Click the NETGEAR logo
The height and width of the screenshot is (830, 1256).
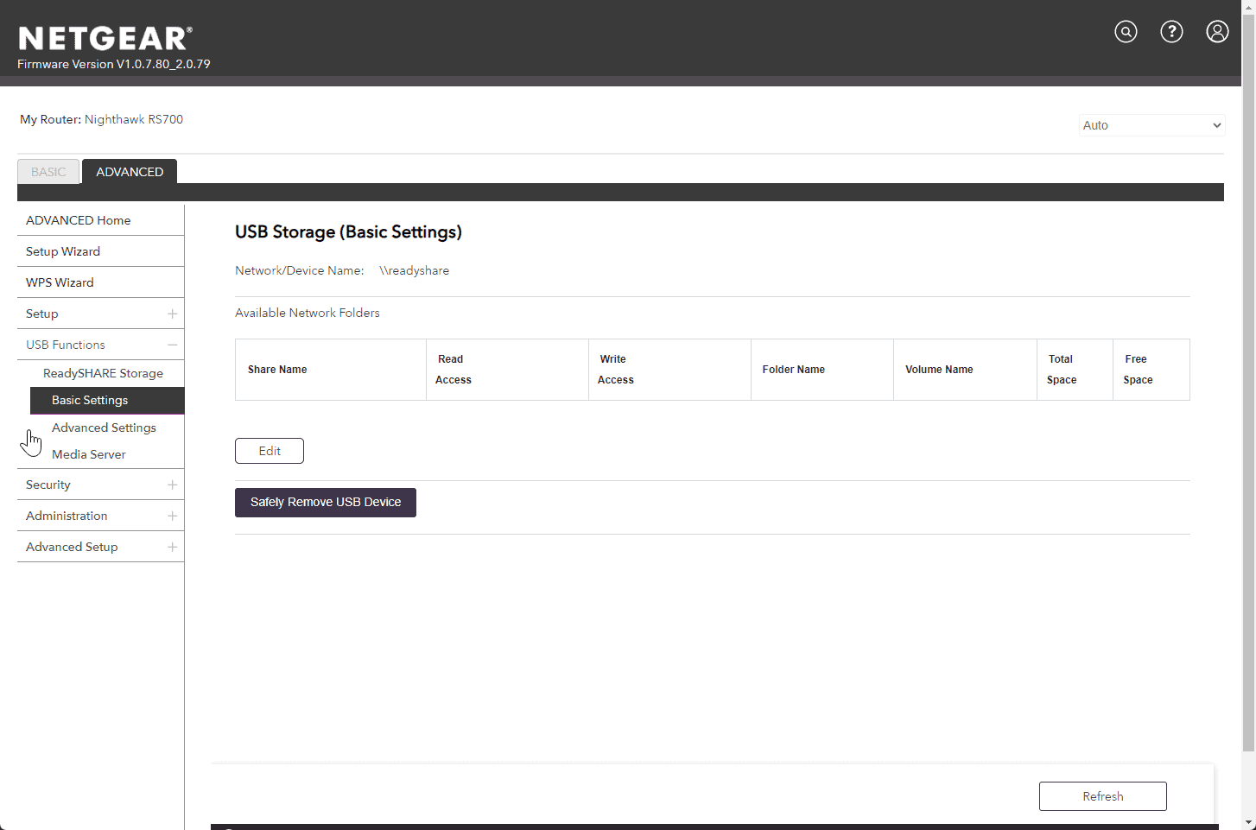pyautogui.click(x=105, y=39)
